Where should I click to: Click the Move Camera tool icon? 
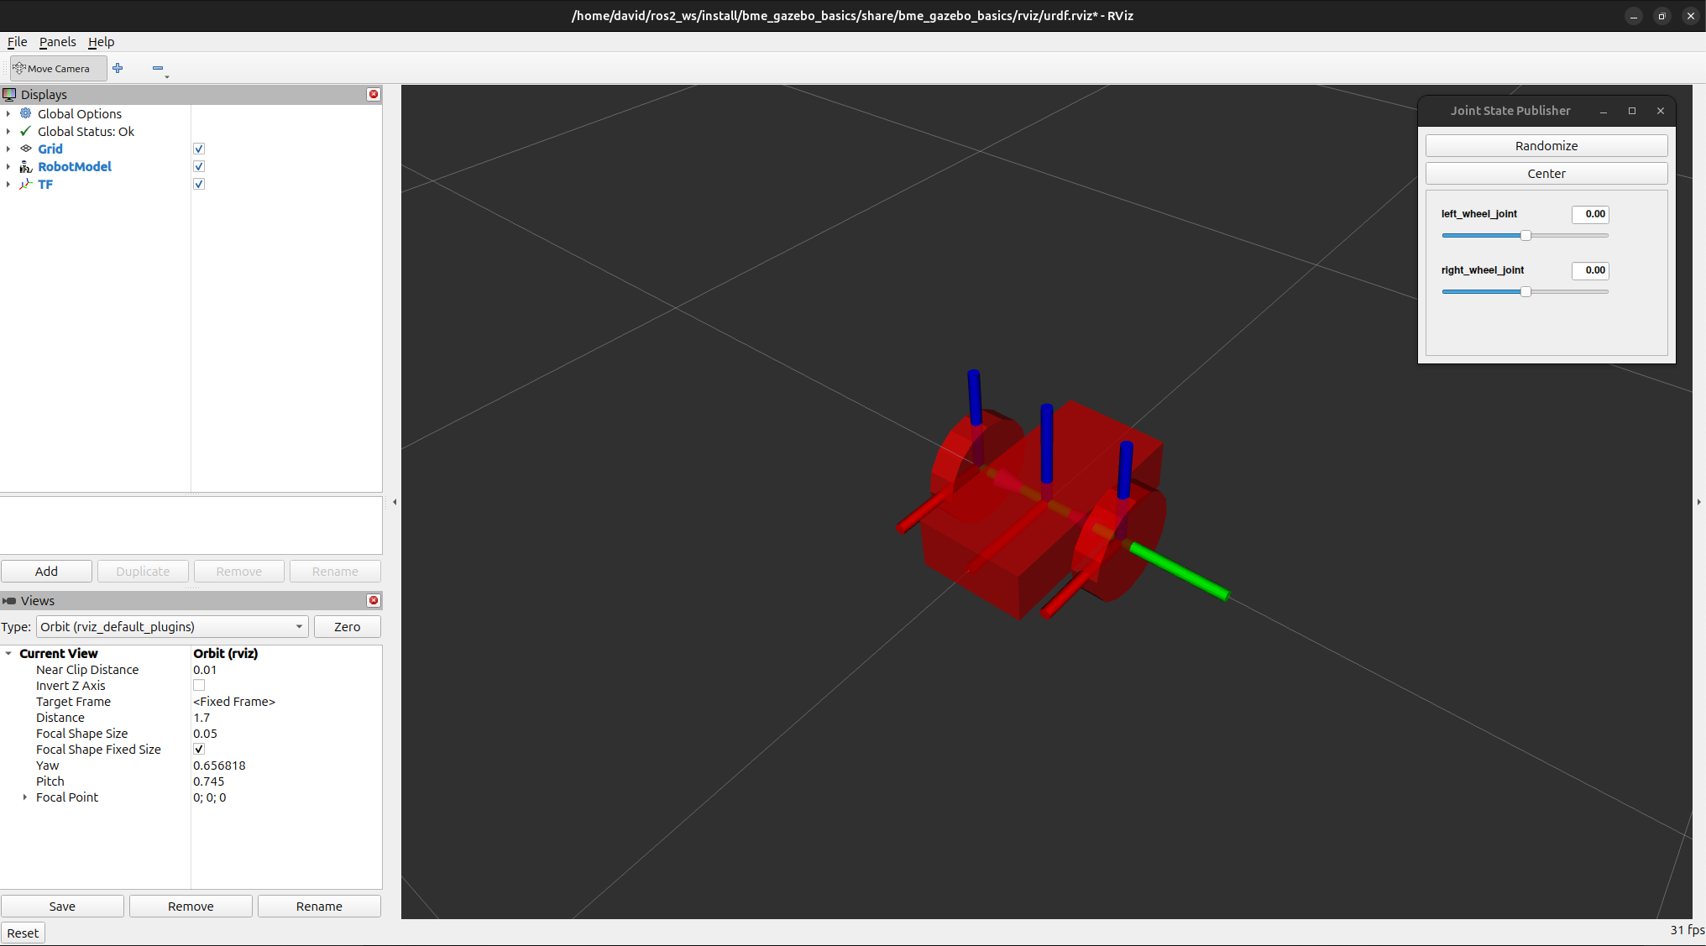[19, 68]
